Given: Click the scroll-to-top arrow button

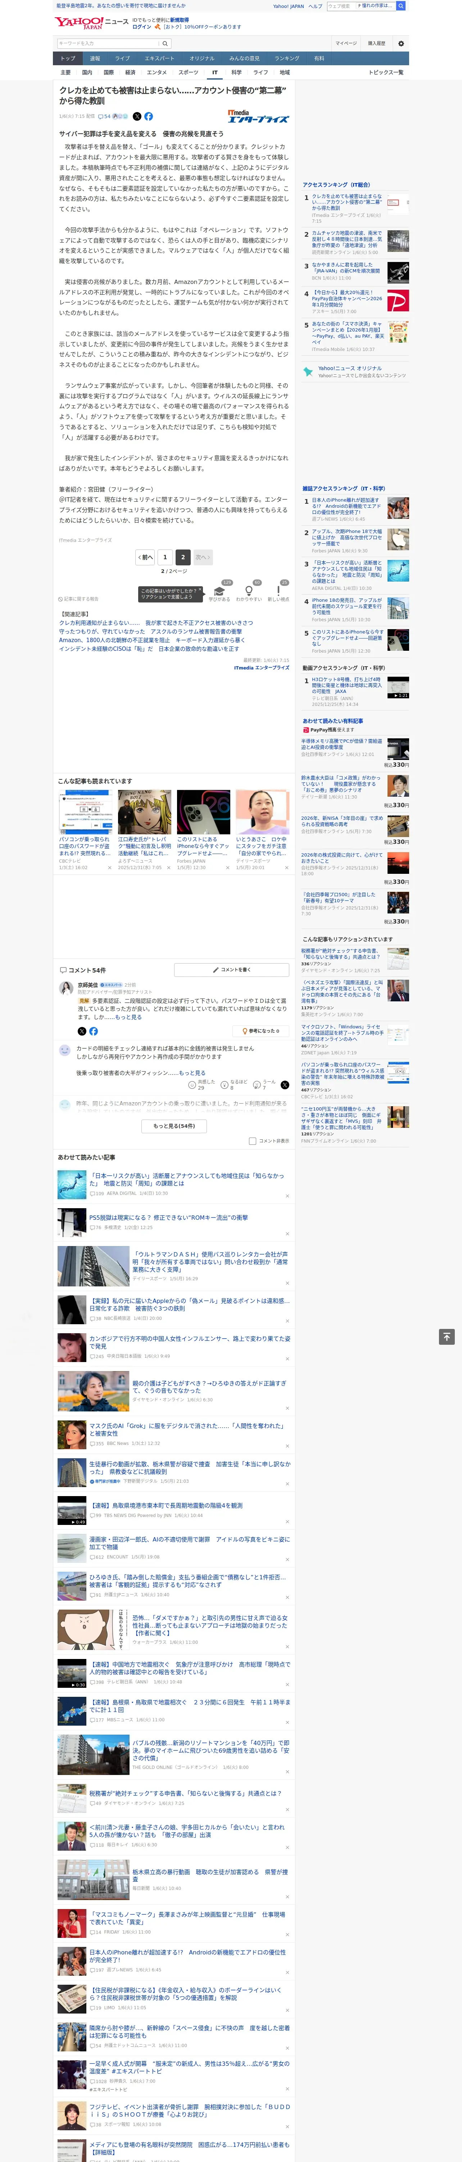Looking at the screenshot, I should (447, 1336).
